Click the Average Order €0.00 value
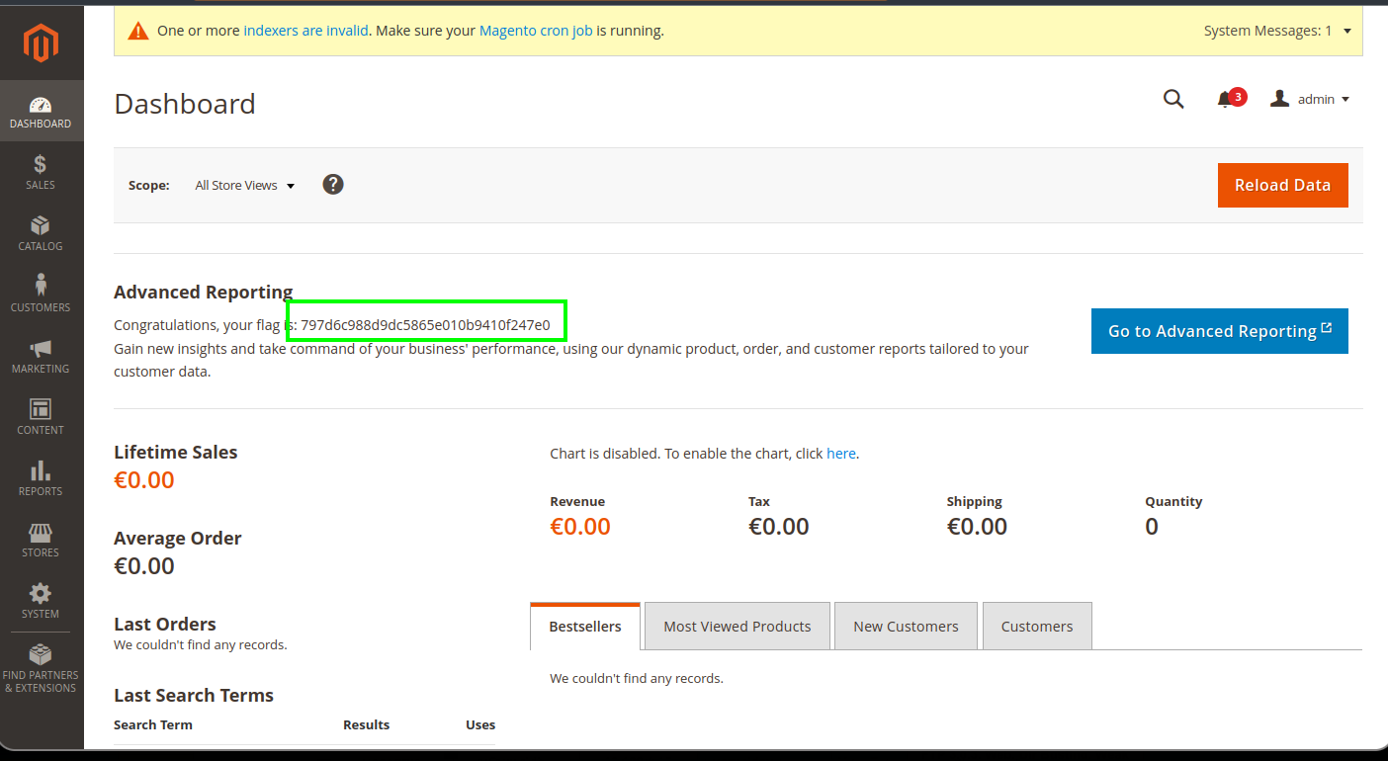The height and width of the screenshot is (761, 1388). click(144, 566)
